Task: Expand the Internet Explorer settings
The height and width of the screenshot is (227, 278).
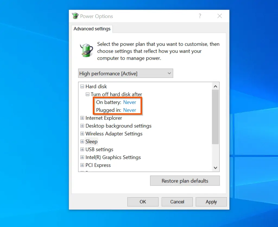Action: click(x=82, y=118)
